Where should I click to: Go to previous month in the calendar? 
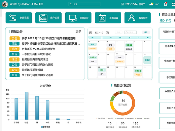tap(91, 33)
